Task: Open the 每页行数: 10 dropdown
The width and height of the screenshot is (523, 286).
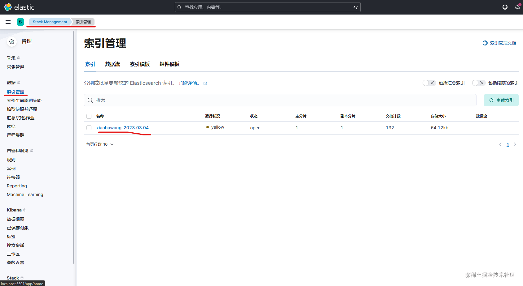Action: (100, 144)
